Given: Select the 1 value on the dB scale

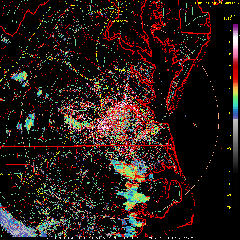Looking at the screenshot, I should coord(230,101).
